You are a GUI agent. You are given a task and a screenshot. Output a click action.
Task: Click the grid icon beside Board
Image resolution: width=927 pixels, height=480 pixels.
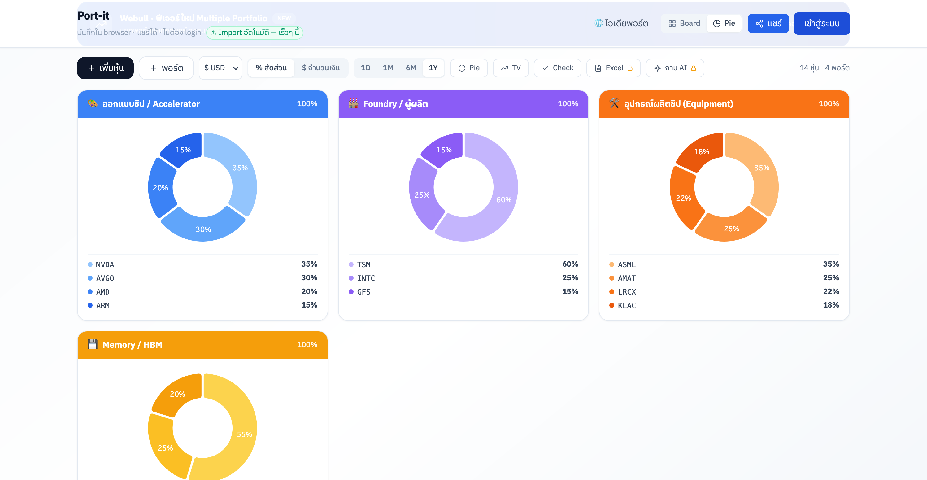(x=672, y=24)
